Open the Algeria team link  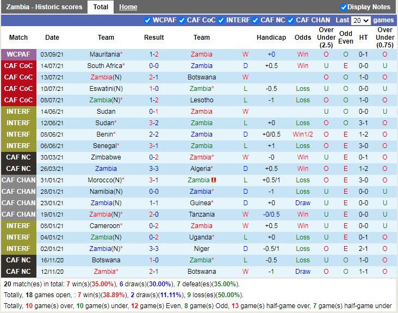point(200,169)
